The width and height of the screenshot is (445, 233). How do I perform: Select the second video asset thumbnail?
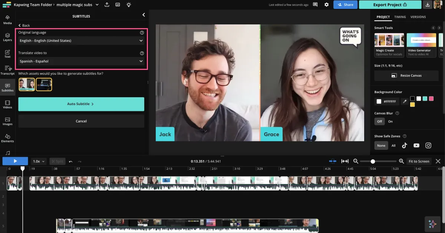[44, 84]
